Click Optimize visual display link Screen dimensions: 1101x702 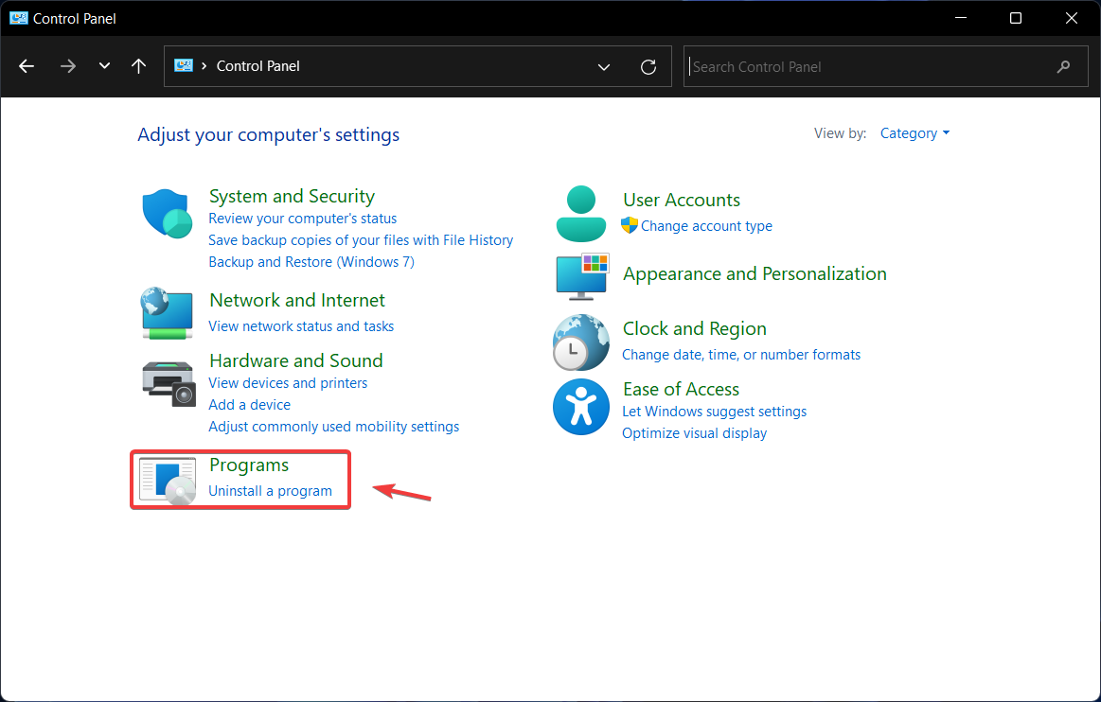coord(695,433)
